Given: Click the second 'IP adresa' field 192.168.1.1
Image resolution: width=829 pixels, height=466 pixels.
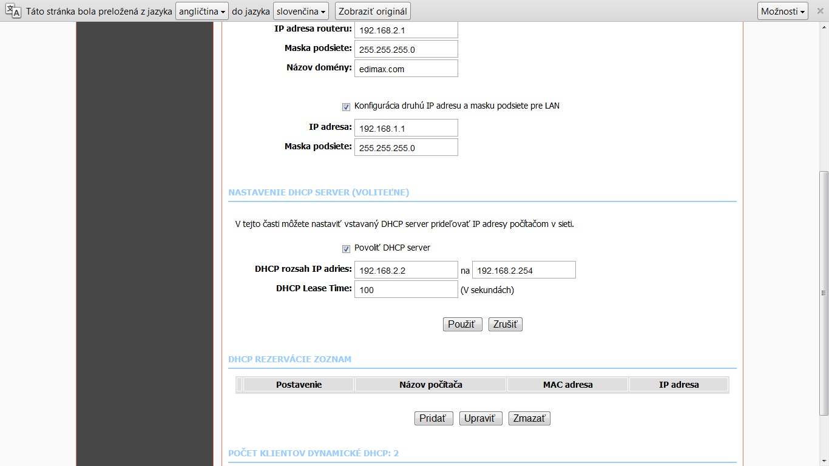Looking at the screenshot, I should [x=406, y=128].
